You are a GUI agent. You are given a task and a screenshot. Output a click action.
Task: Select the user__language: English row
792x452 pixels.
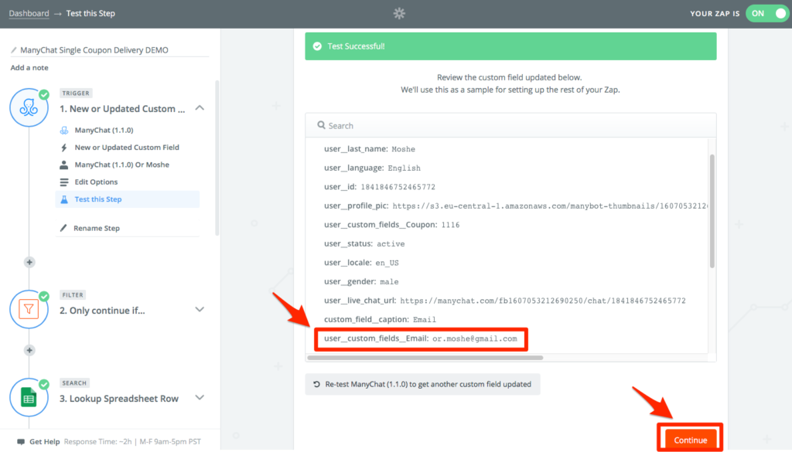(372, 168)
